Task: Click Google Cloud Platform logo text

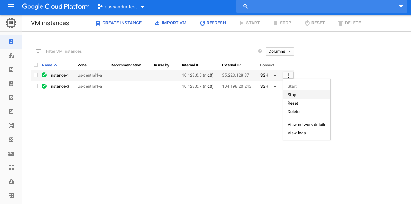Action: coord(56,7)
